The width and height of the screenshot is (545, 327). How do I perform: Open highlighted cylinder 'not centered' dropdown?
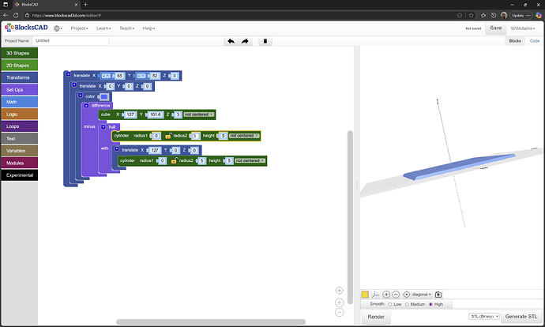click(x=244, y=136)
